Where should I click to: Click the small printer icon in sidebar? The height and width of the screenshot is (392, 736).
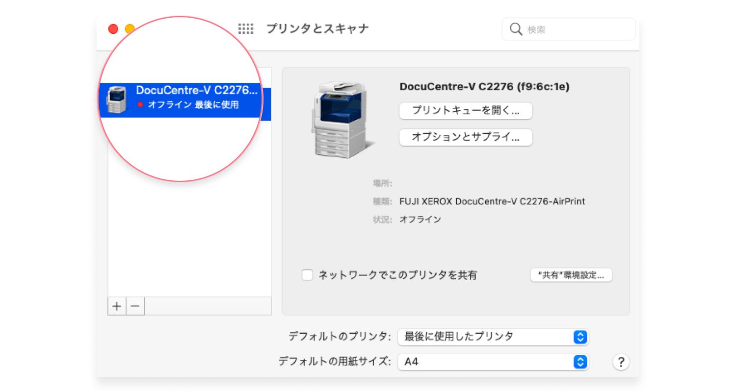pyautogui.click(x=116, y=100)
